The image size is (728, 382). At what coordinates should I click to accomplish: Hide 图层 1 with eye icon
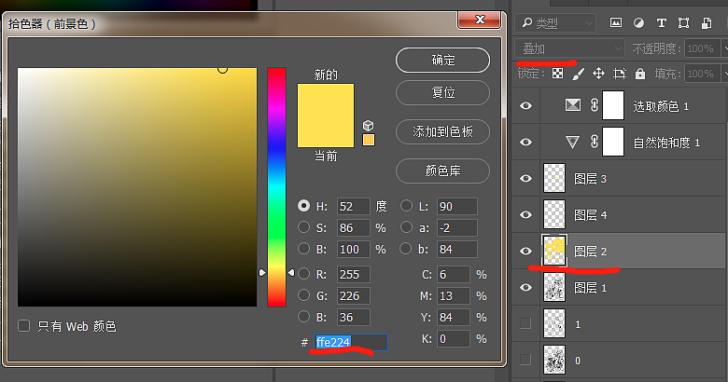pyautogui.click(x=525, y=287)
